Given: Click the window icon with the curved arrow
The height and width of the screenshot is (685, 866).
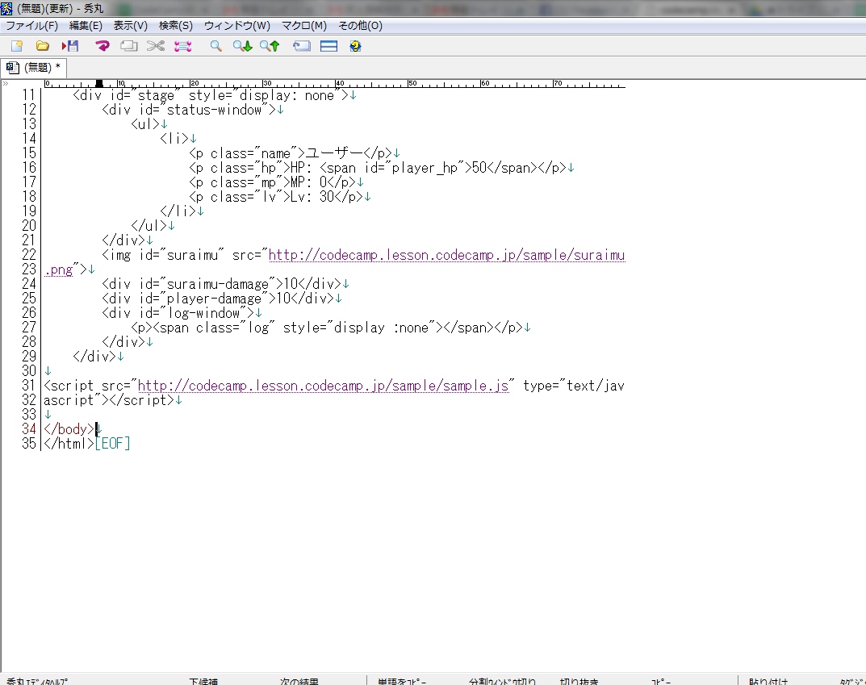Looking at the screenshot, I should point(302,46).
